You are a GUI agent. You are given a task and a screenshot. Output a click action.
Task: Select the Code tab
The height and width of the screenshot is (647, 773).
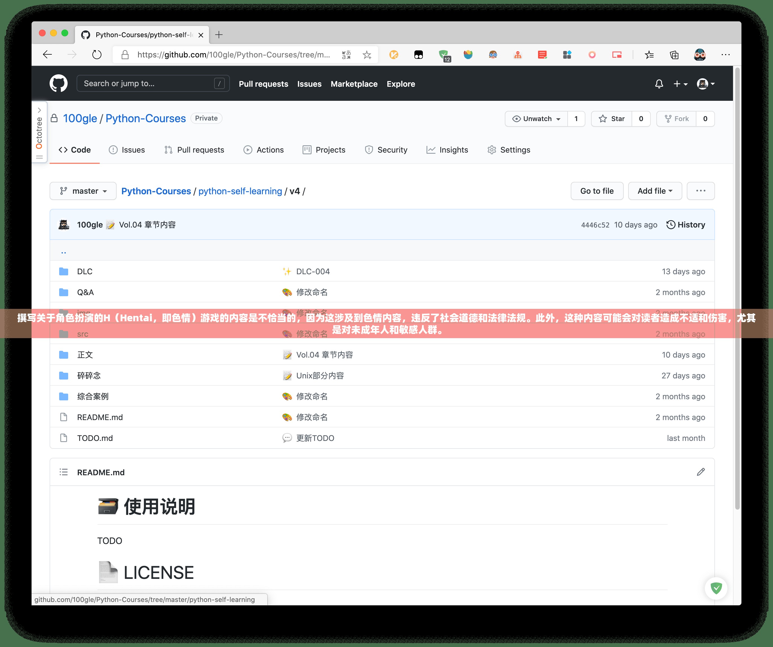[x=73, y=150]
